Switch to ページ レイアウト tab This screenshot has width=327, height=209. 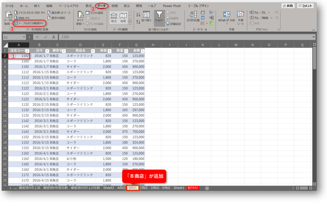click(x=69, y=6)
